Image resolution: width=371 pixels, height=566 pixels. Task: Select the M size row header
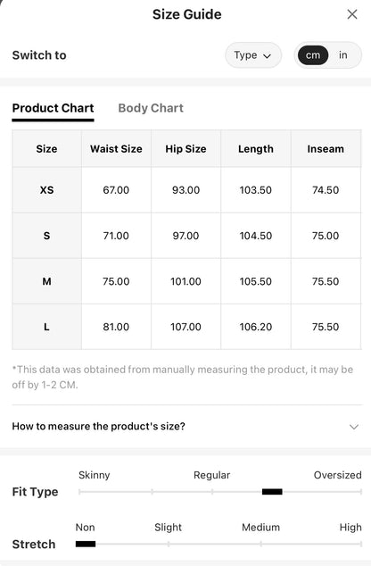tap(47, 281)
